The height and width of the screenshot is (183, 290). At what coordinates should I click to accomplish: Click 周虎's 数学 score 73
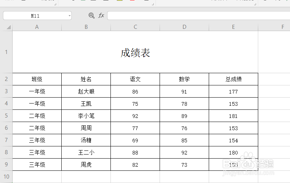tap(184, 165)
